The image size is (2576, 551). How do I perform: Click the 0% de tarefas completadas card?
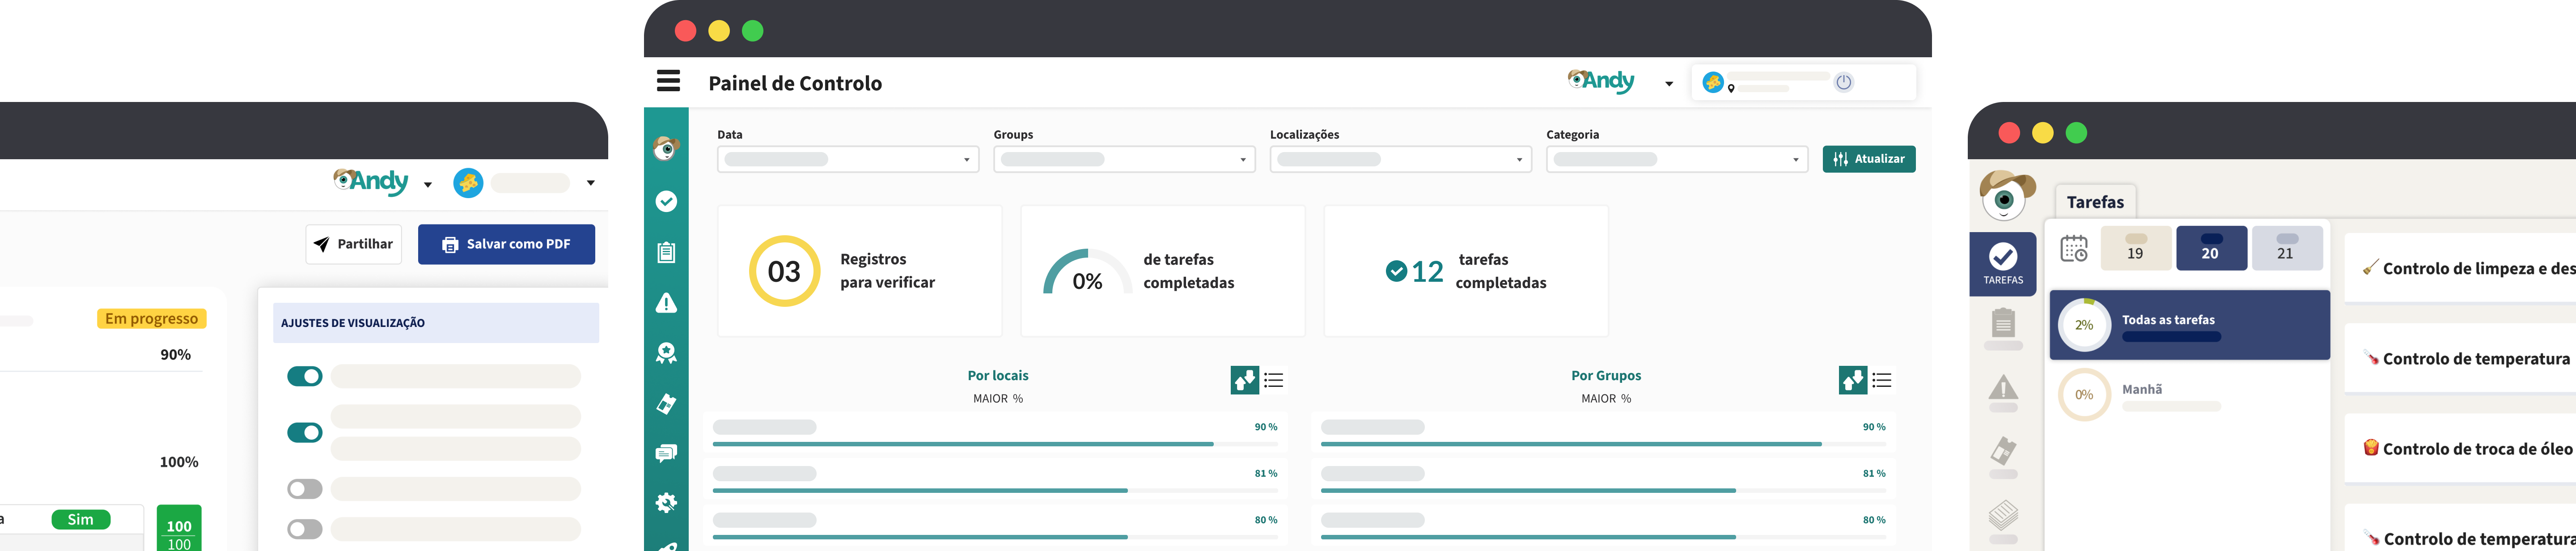[1163, 271]
